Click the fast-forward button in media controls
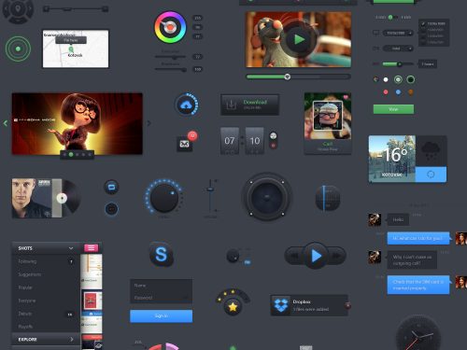The width and height of the screenshot is (467, 350). point(337,256)
